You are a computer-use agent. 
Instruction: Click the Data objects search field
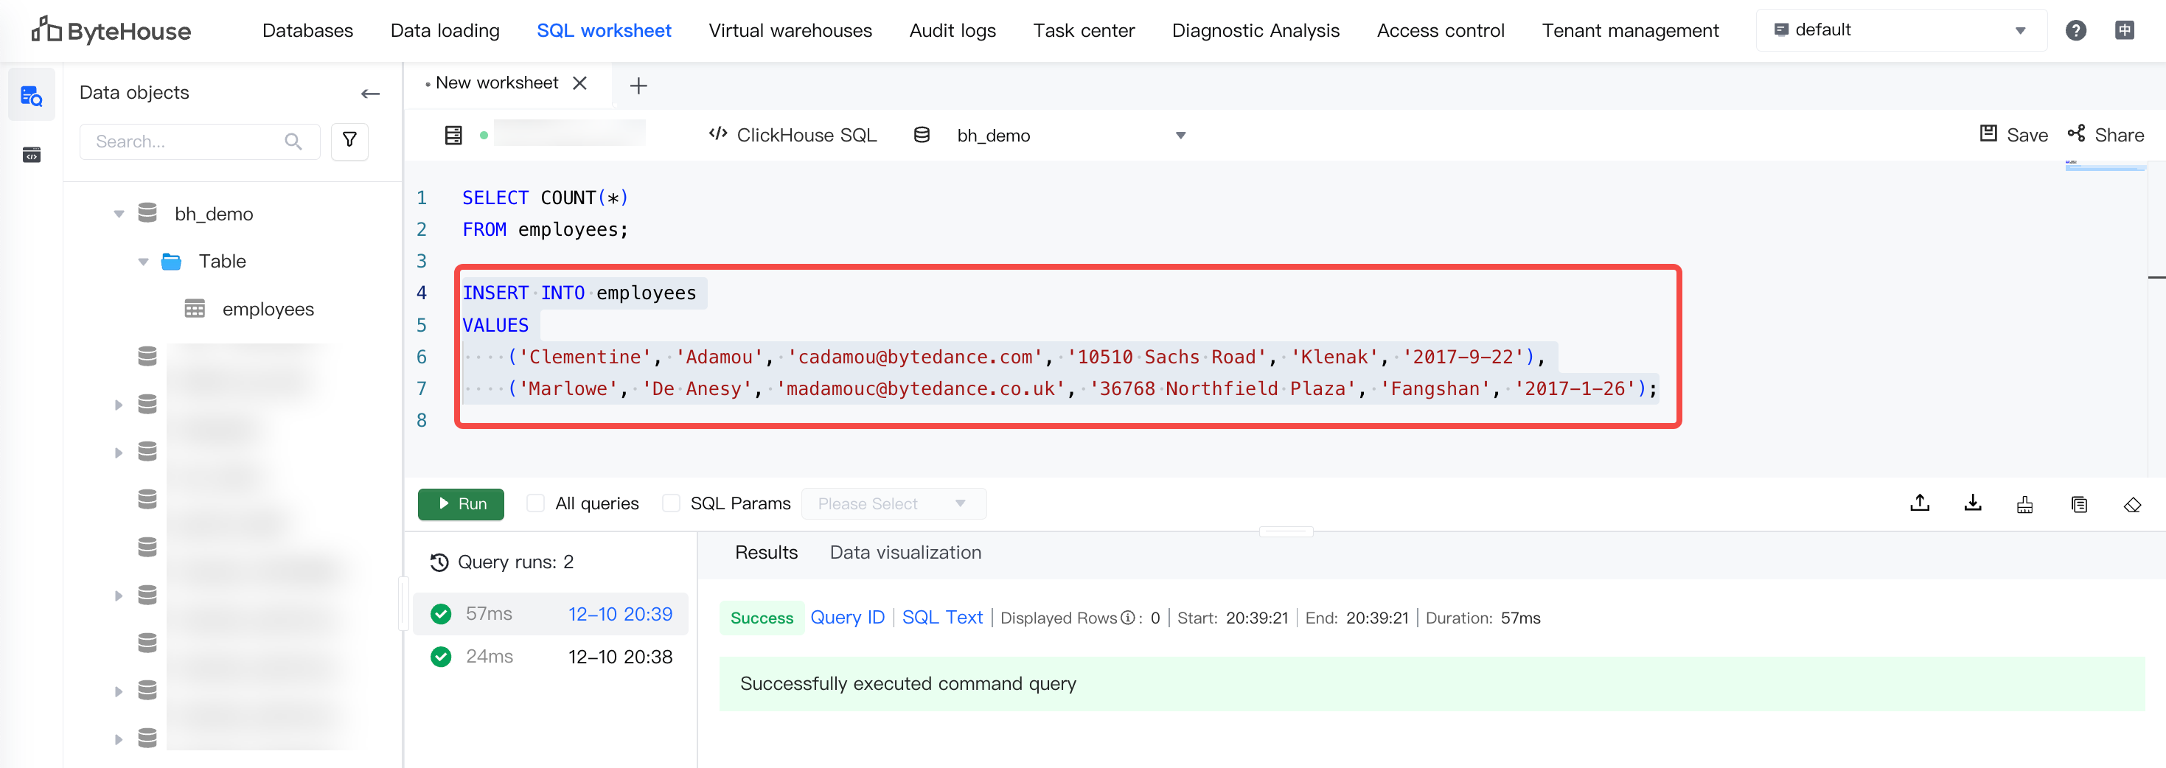coord(189,142)
